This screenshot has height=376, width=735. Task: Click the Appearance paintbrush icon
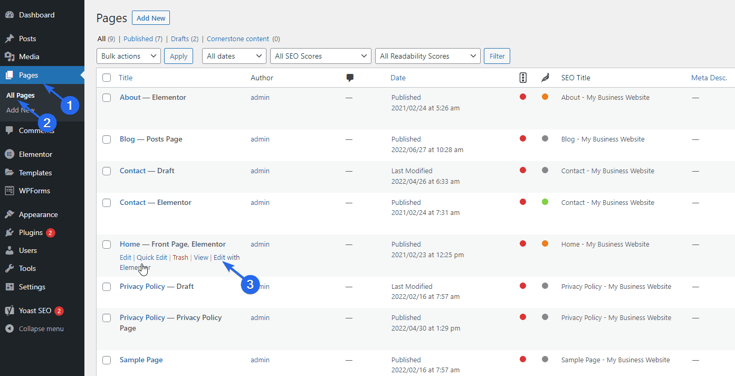tap(9, 214)
